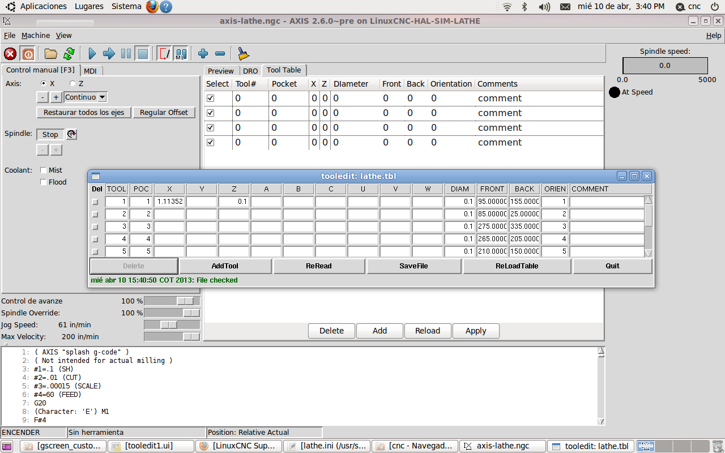This screenshot has width=725, height=453.
Task: Click the Control de avance slider
Action: click(172, 301)
